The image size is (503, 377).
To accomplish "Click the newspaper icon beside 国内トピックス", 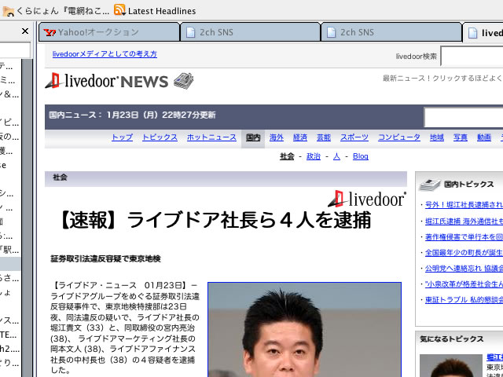I will [x=429, y=185].
